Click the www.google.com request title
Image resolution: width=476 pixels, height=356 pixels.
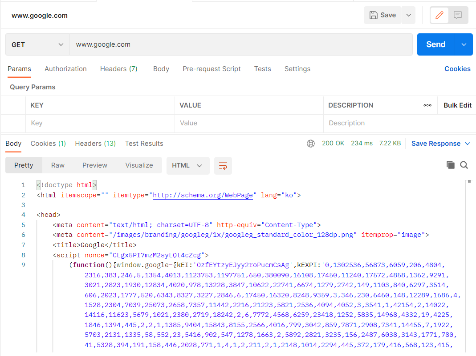click(x=40, y=16)
